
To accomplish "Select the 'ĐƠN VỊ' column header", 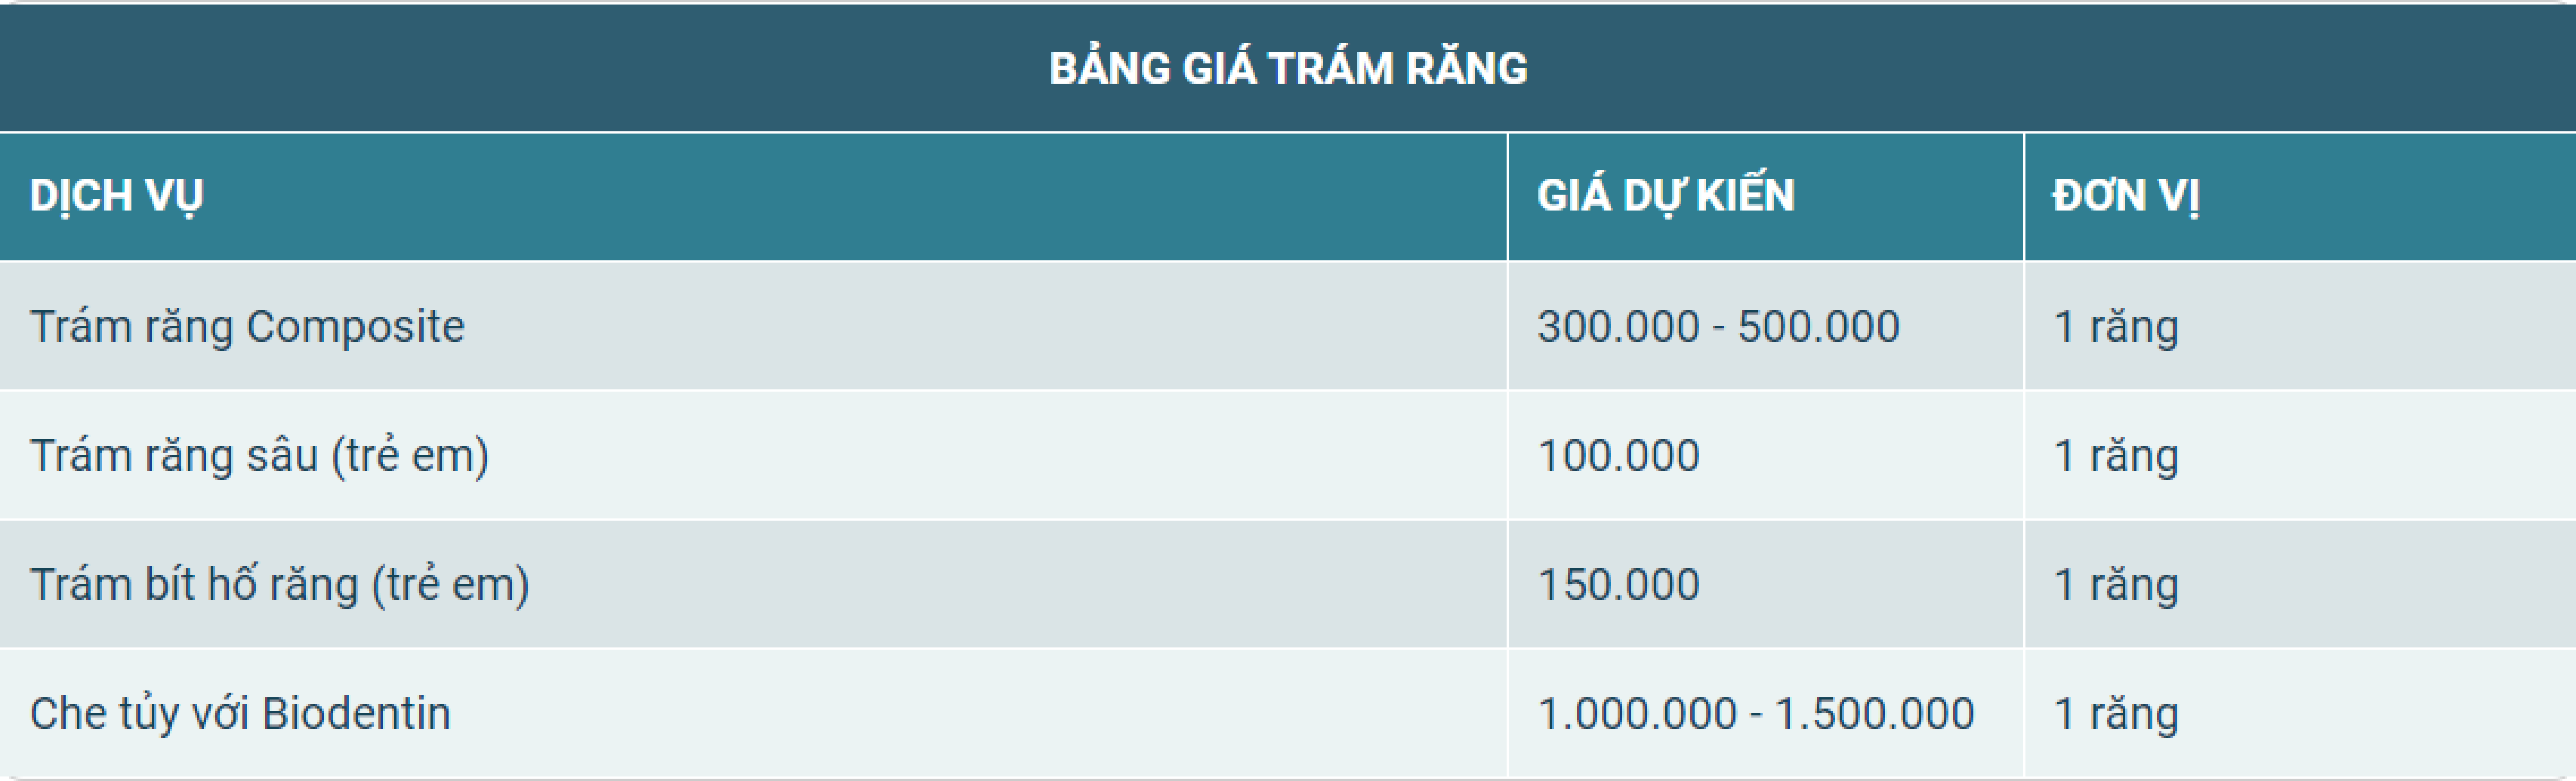I will point(2125,195).
